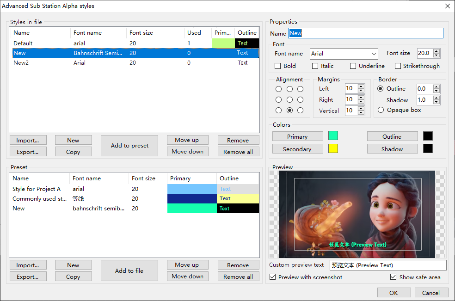Click the preview screenshot image
This screenshot has height=301, width=455.
tap(357, 214)
